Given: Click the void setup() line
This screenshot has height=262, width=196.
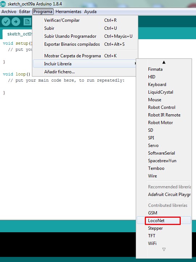Looking at the screenshot, I should (17, 44).
